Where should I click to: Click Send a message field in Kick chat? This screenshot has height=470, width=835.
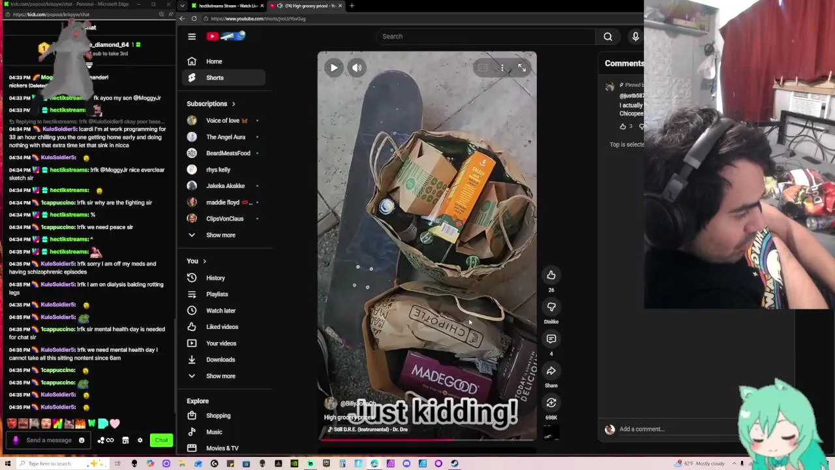49,441
